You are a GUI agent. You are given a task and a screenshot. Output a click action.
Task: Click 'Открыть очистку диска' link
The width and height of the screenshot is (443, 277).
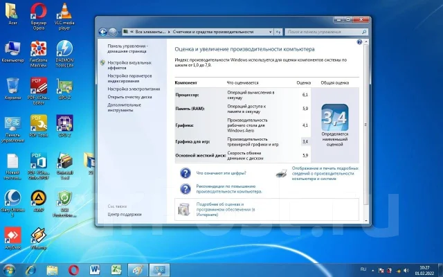click(x=129, y=97)
